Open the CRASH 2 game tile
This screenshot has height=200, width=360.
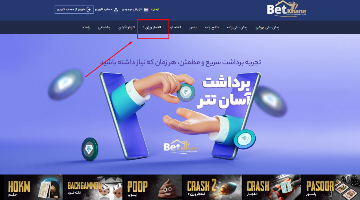tap(212, 187)
